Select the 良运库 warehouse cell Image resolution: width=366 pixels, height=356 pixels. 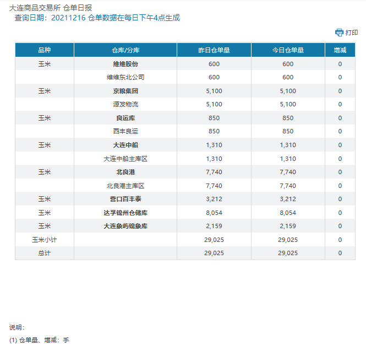(125, 118)
